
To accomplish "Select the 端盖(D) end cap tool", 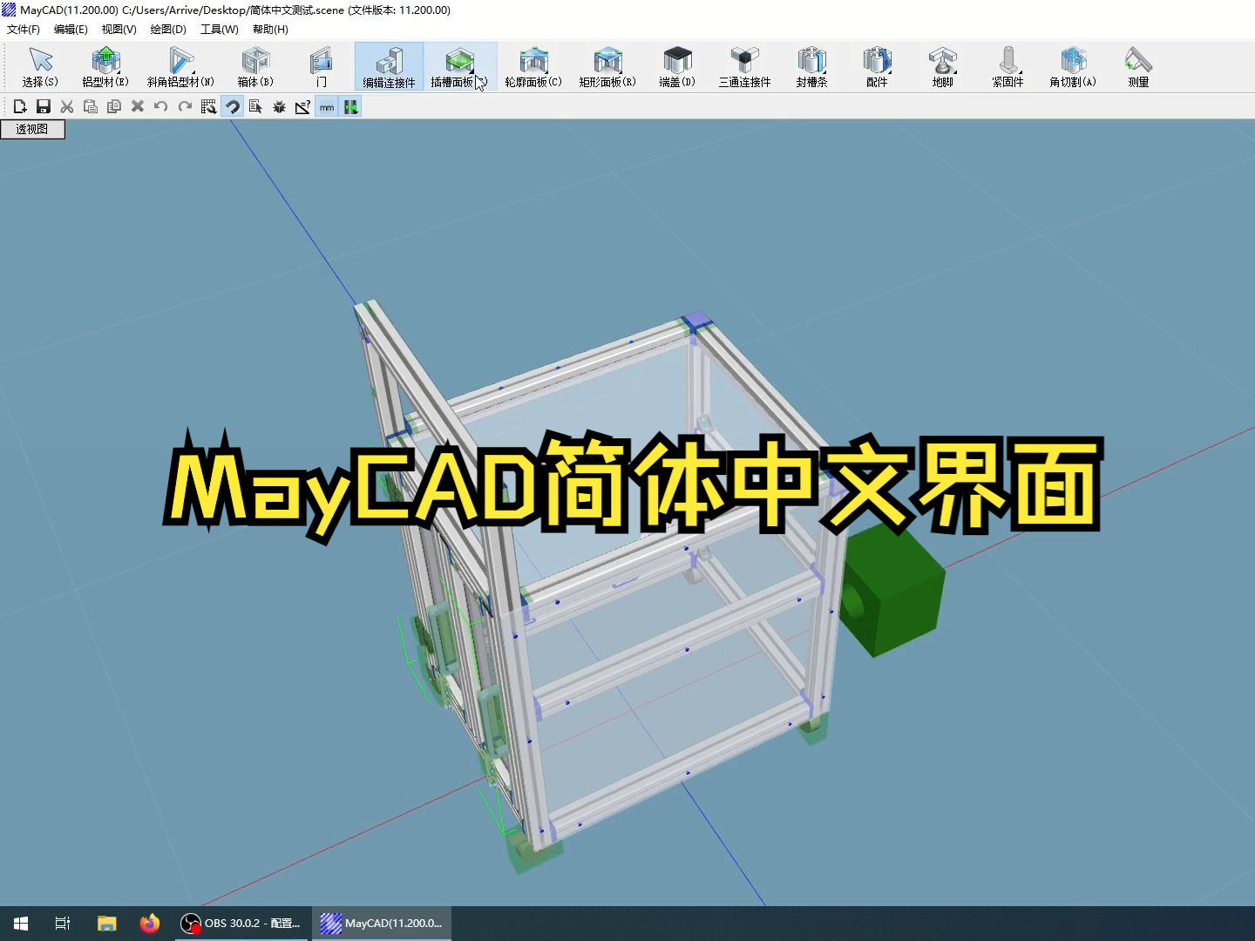I will (677, 67).
